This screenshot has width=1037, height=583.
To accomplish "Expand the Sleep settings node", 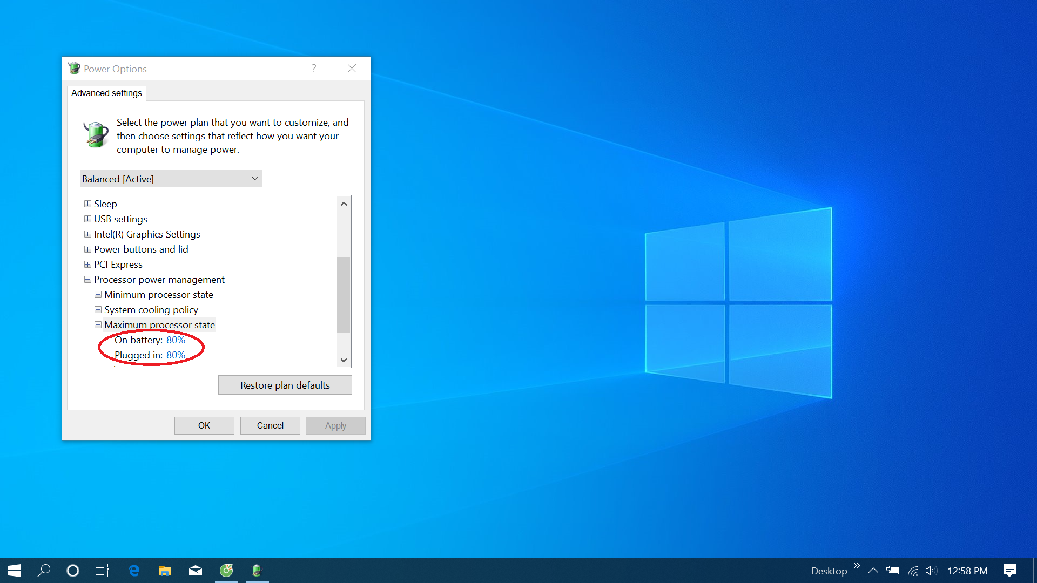I will tap(87, 204).
